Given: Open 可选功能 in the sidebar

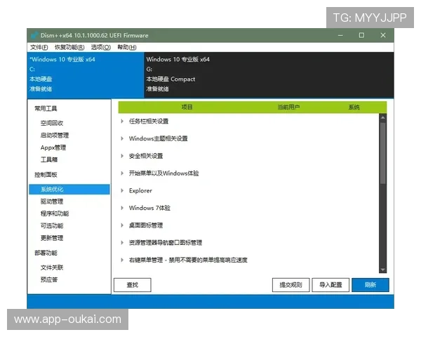Looking at the screenshot, I should pos(52,226).
